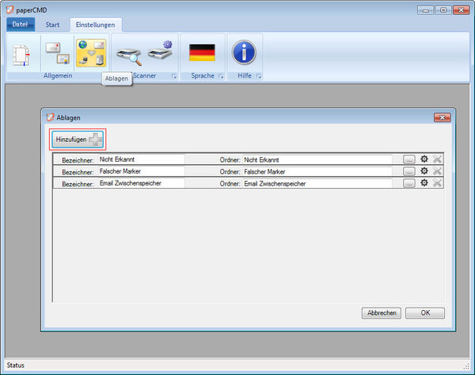Switch to the Start tab
The image size is (475, 375).
tap(52, 25)
